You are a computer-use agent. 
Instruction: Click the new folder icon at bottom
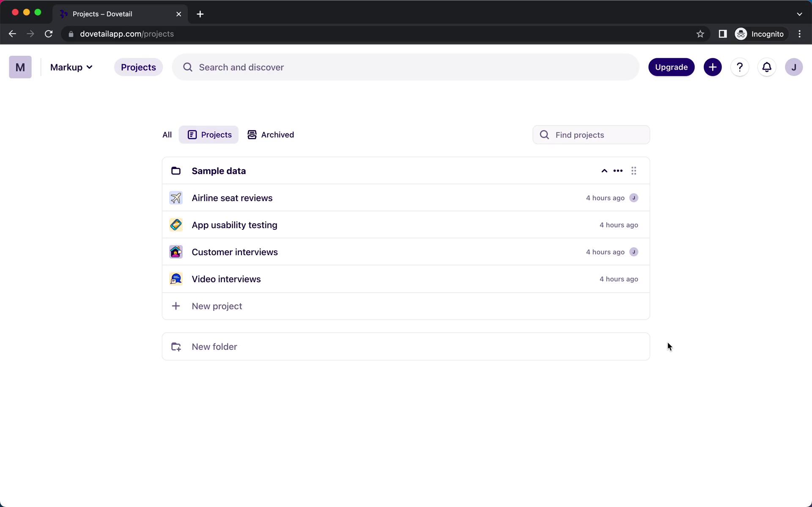(x=176, y=346)
